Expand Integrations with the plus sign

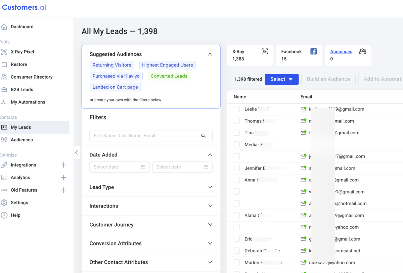point(63,165)
